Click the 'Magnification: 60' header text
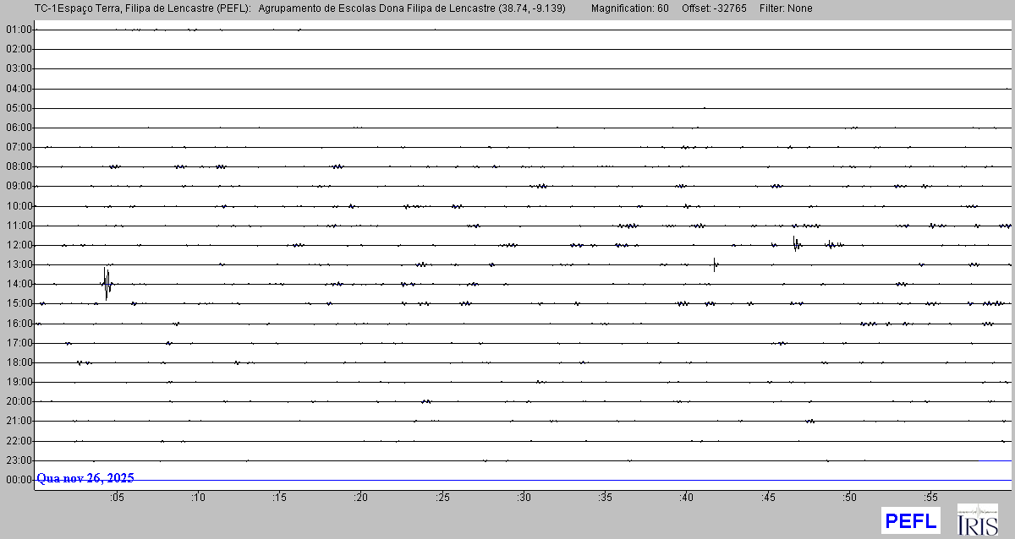 pos(629,8)
